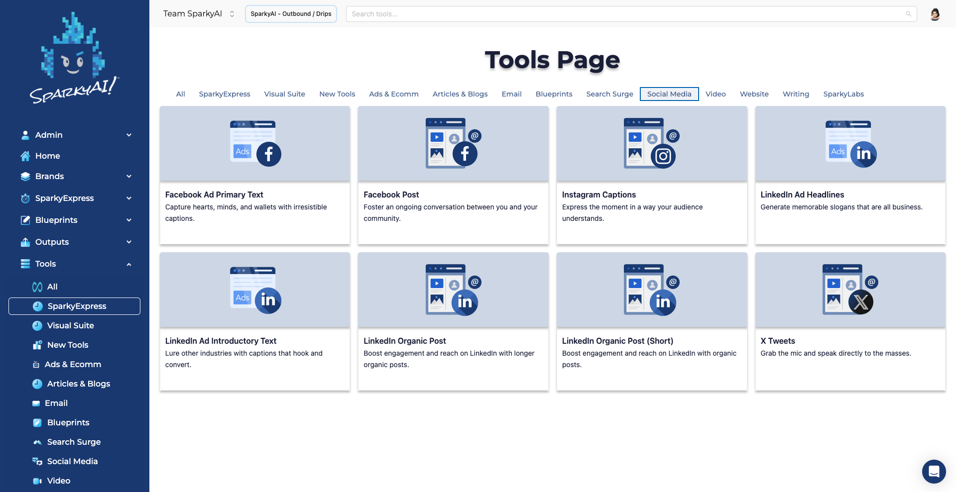Click the Home house icon in sidebar
Screen dimensions: 956x492
25,156
